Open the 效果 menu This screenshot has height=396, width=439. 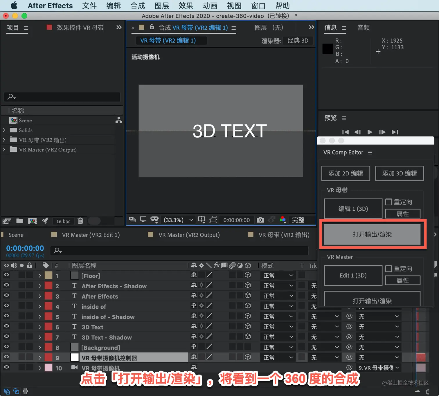point(186,6)
